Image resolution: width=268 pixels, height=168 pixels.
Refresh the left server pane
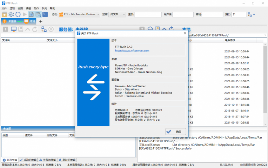click(x=35, y=30)
